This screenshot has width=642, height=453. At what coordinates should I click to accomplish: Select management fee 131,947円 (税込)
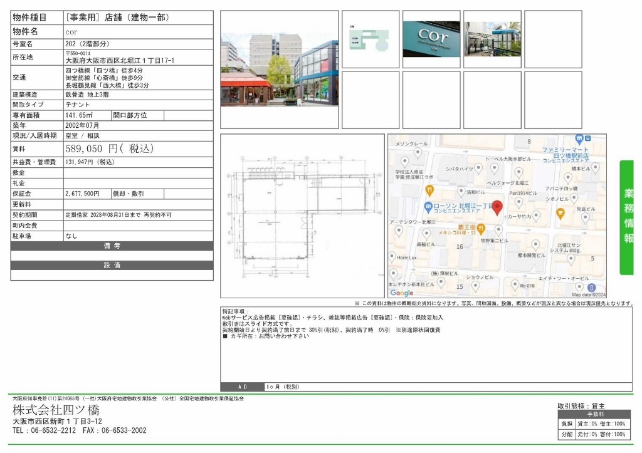pyautogui.click(x=90, y=162)
